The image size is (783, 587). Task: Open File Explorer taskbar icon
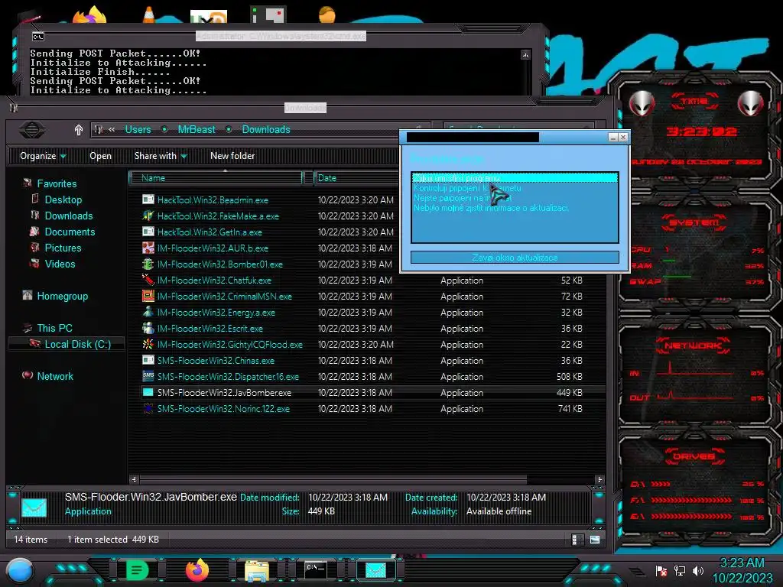(257, 570)
